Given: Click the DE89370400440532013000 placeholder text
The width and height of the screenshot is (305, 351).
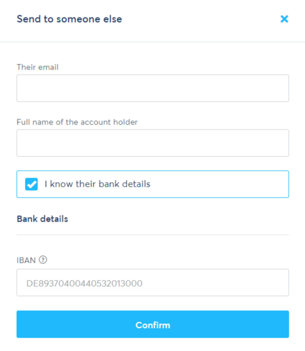Looking at the screenshot, I should tap(84, 283).
